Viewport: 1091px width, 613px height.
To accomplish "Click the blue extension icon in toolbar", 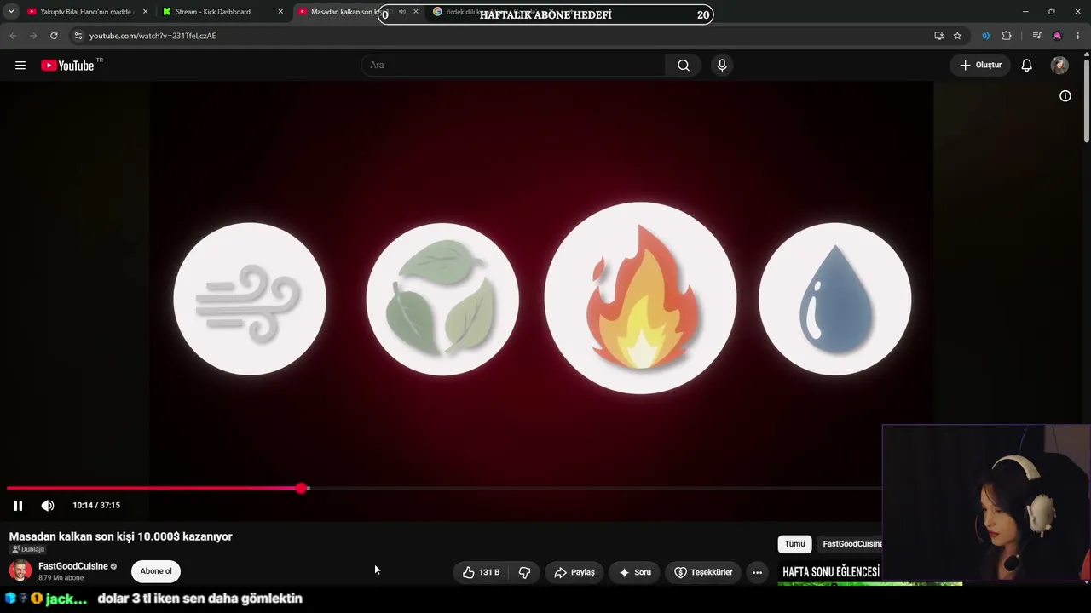I will (x=985, y=36).
